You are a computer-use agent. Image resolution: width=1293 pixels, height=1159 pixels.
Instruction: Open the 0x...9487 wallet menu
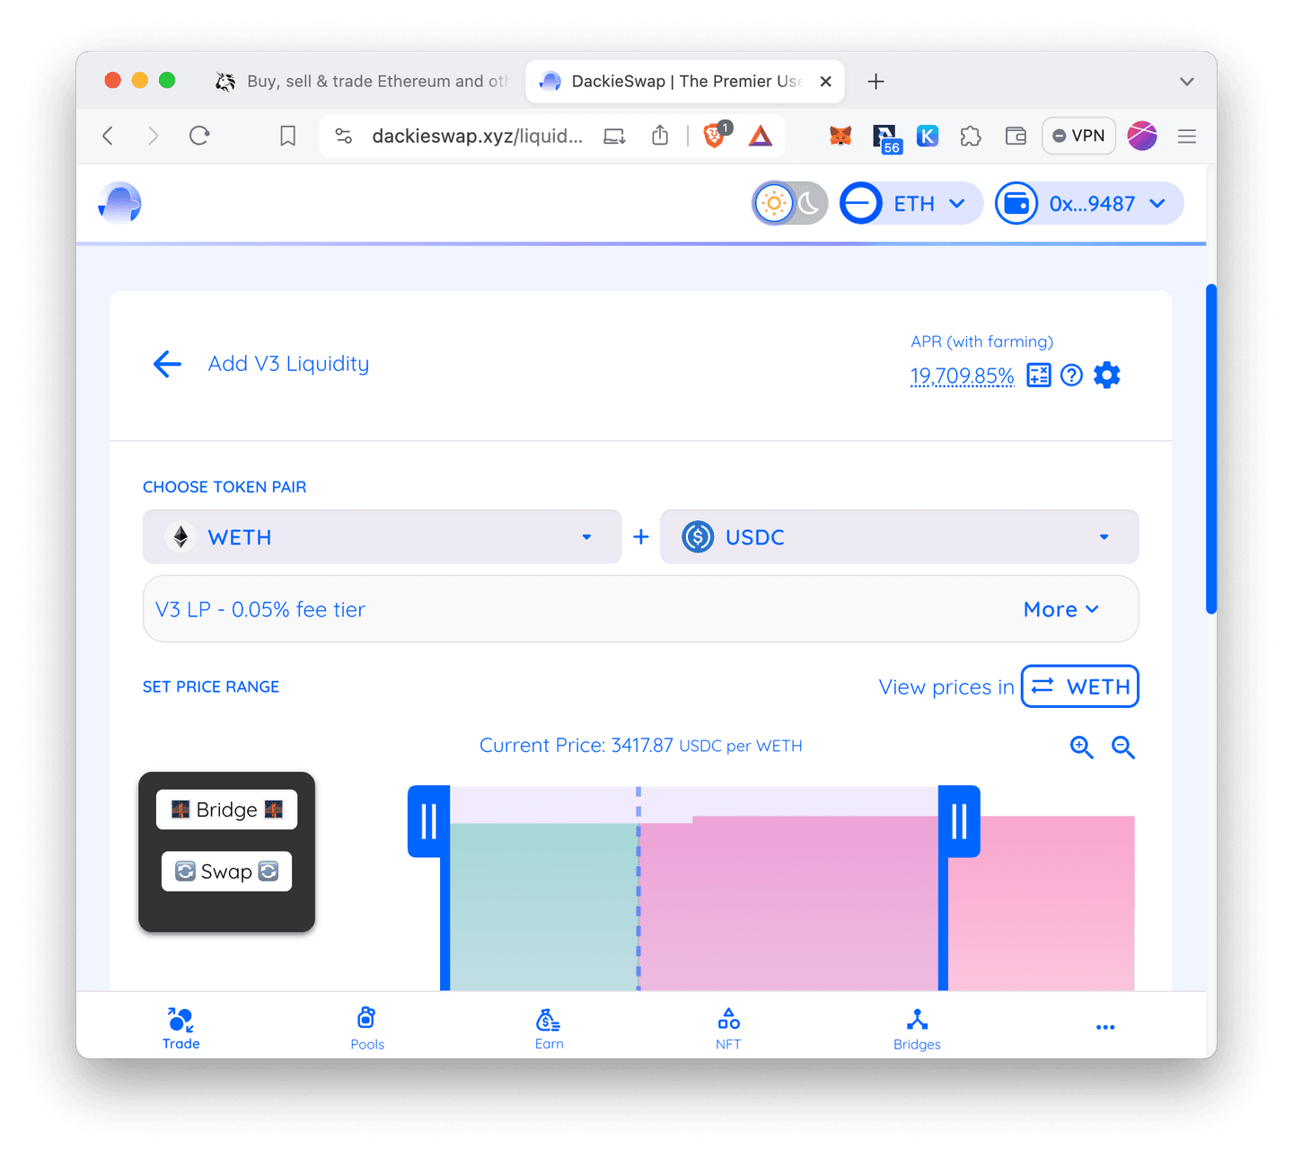[1089, 204]
